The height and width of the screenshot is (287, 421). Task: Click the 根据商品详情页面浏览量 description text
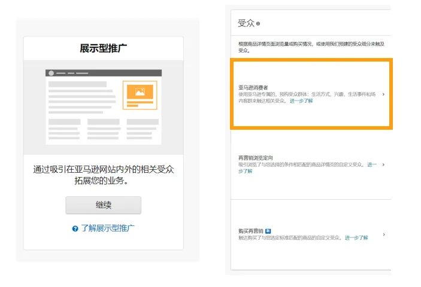point(311,47)
